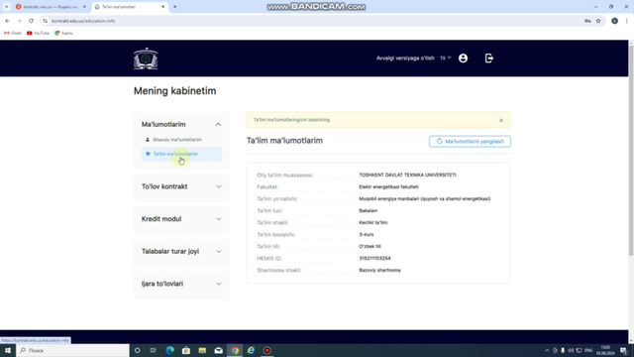Click the address bar with kontrakt.edu.uz URL
Screen dimensions: 634x357
pyautogui.click(x=315, y=21)
